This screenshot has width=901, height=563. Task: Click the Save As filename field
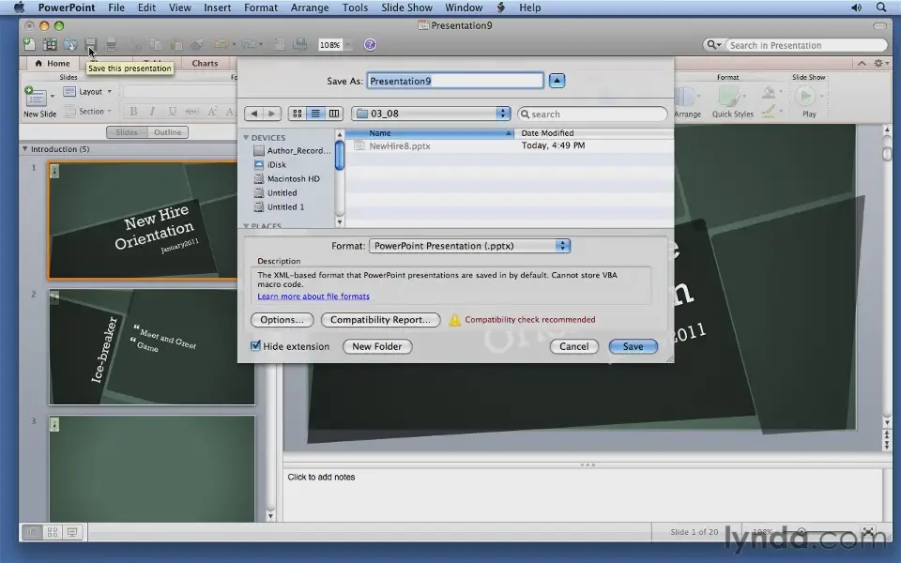[455, 81]
